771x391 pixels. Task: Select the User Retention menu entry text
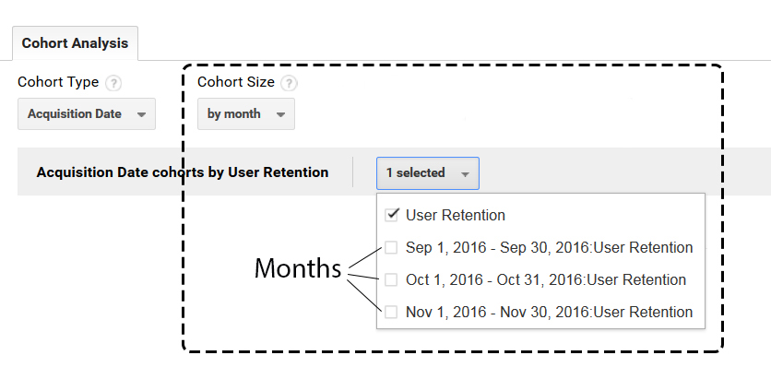456,216
